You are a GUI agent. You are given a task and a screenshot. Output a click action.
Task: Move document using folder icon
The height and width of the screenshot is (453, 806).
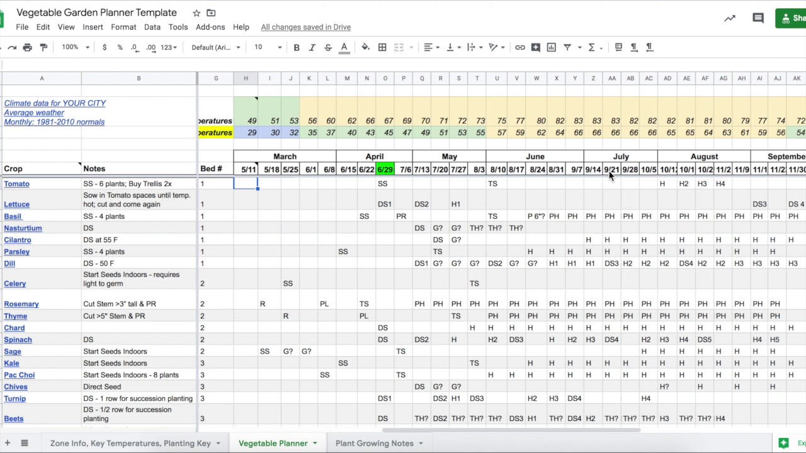pyautogui.click(x=211, y=13)
